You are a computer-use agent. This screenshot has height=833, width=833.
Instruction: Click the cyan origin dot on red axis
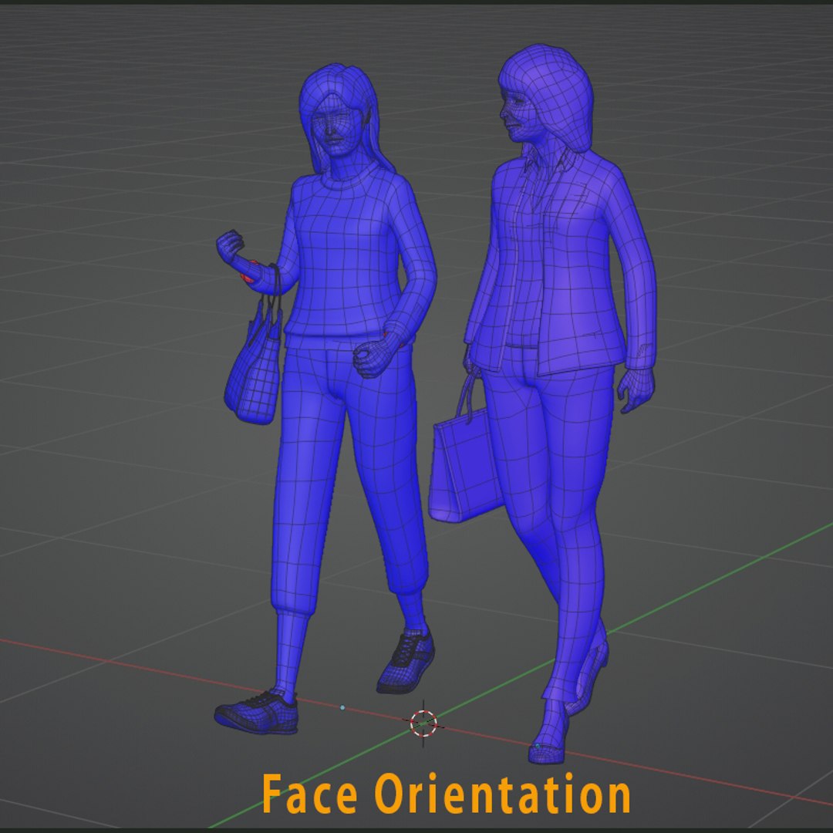[342, 707]
